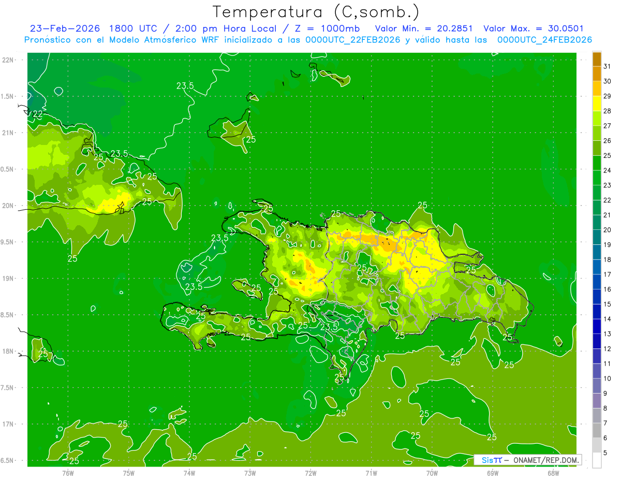Screen dimensions: 621x480
Task: Click initialization time "0000UTC_22FEB2026"
Action: 352,40
